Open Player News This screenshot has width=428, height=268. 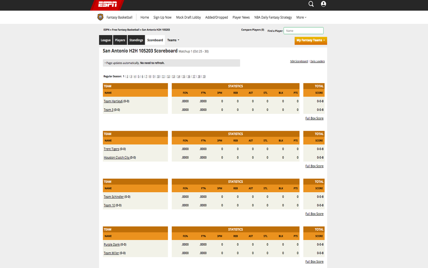(x=241, y=17)
